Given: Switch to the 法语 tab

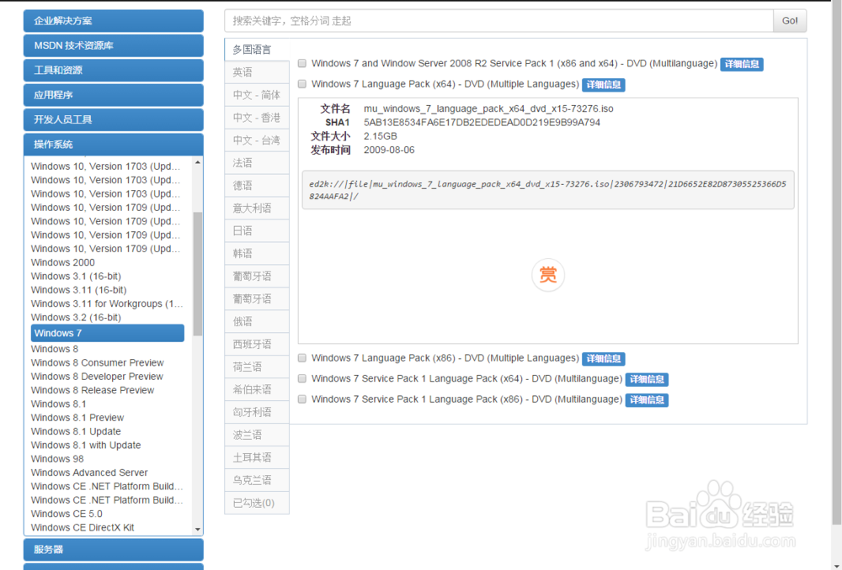Looking at the screenshot, I should click(257, 163).
